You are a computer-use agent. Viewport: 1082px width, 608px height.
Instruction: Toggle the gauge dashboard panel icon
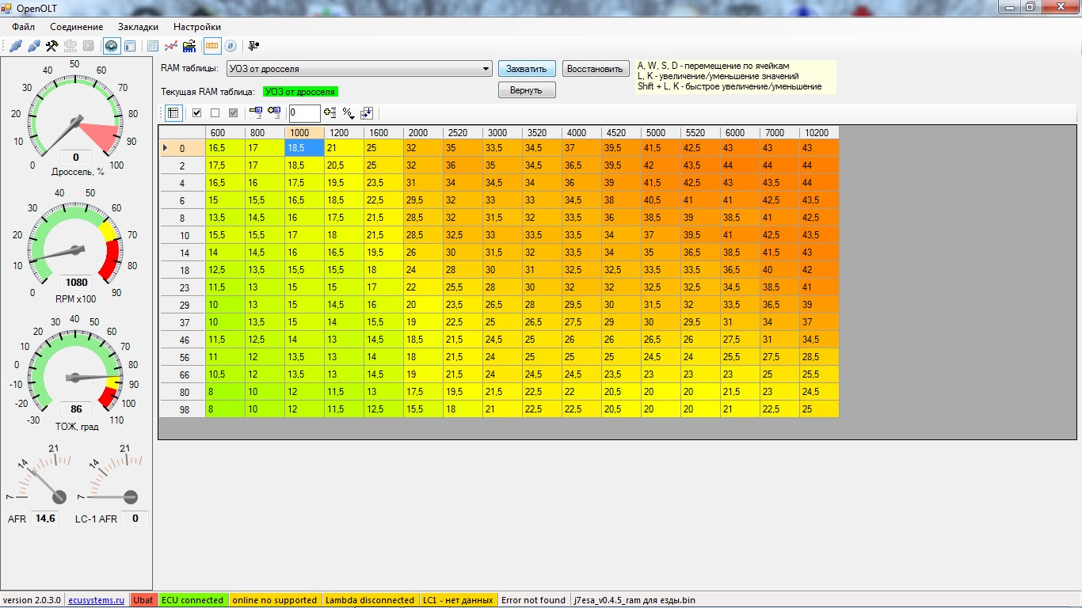112,46
